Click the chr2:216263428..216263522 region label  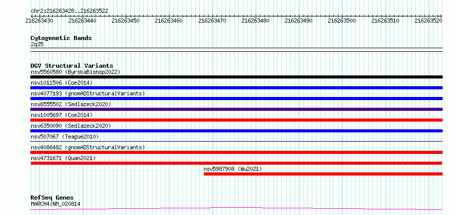(x=69, y=11)
